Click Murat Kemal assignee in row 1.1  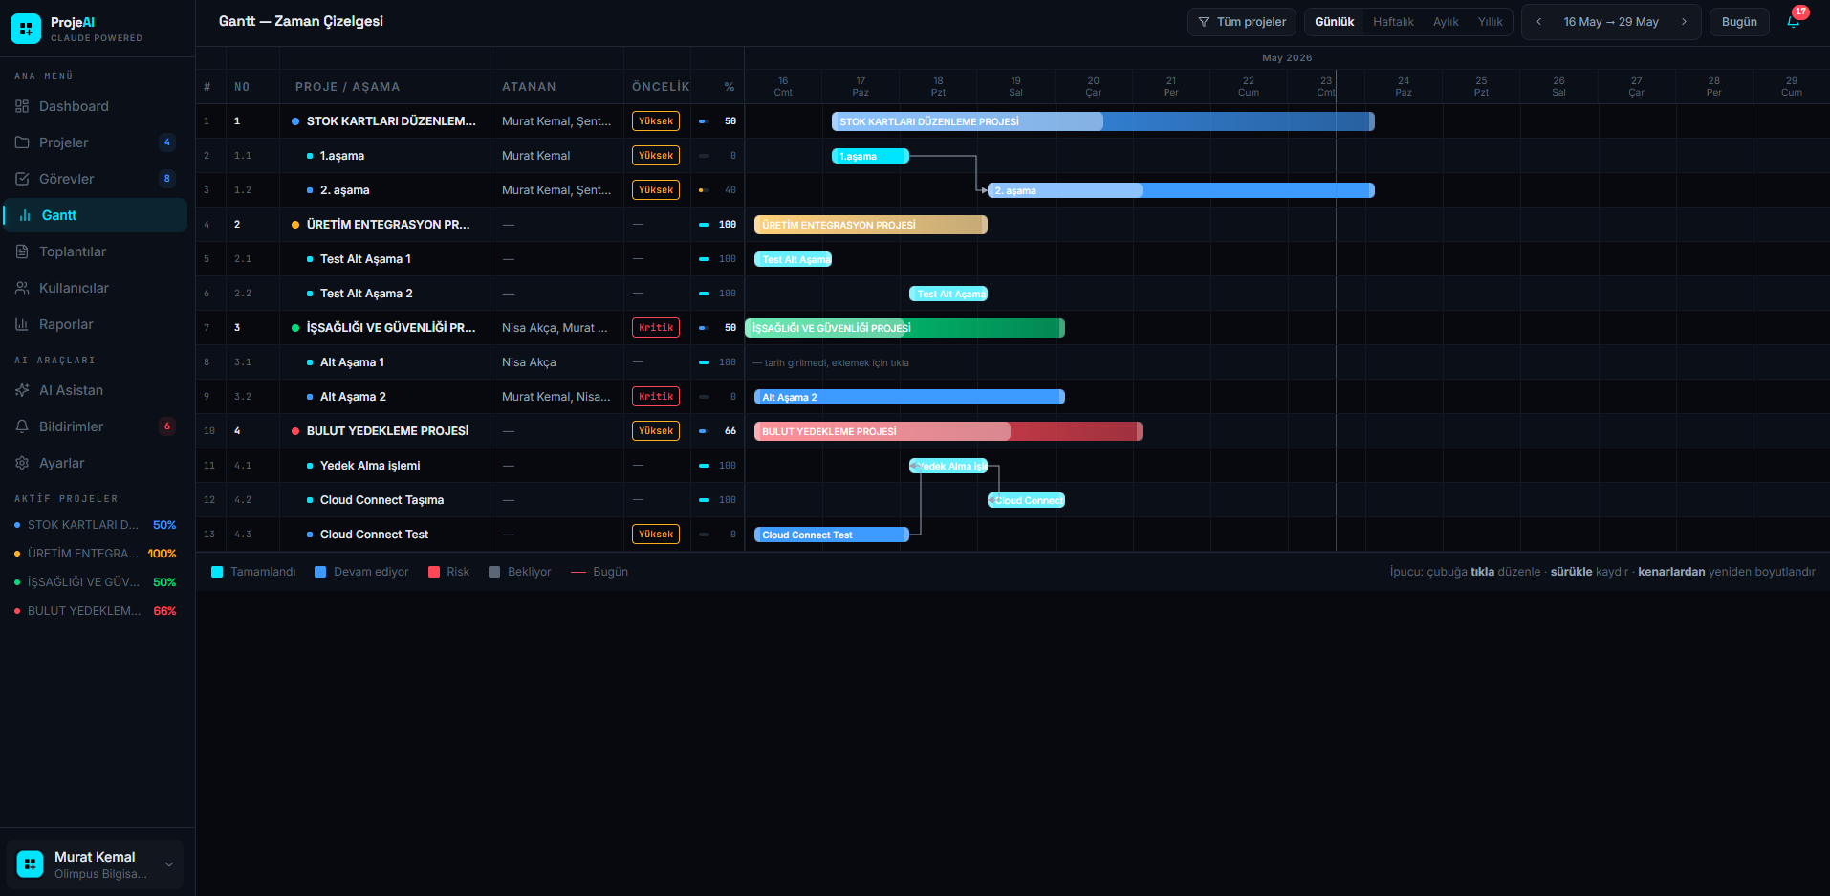pyautogui.click(x=535, y=156)
